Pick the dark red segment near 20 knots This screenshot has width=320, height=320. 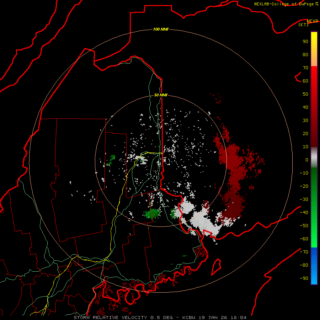tap(314, 133)
